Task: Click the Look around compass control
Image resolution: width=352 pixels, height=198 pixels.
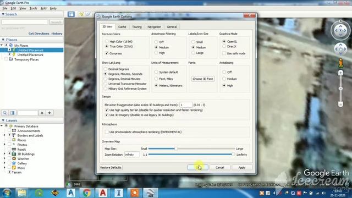Action: coord(340,30)
